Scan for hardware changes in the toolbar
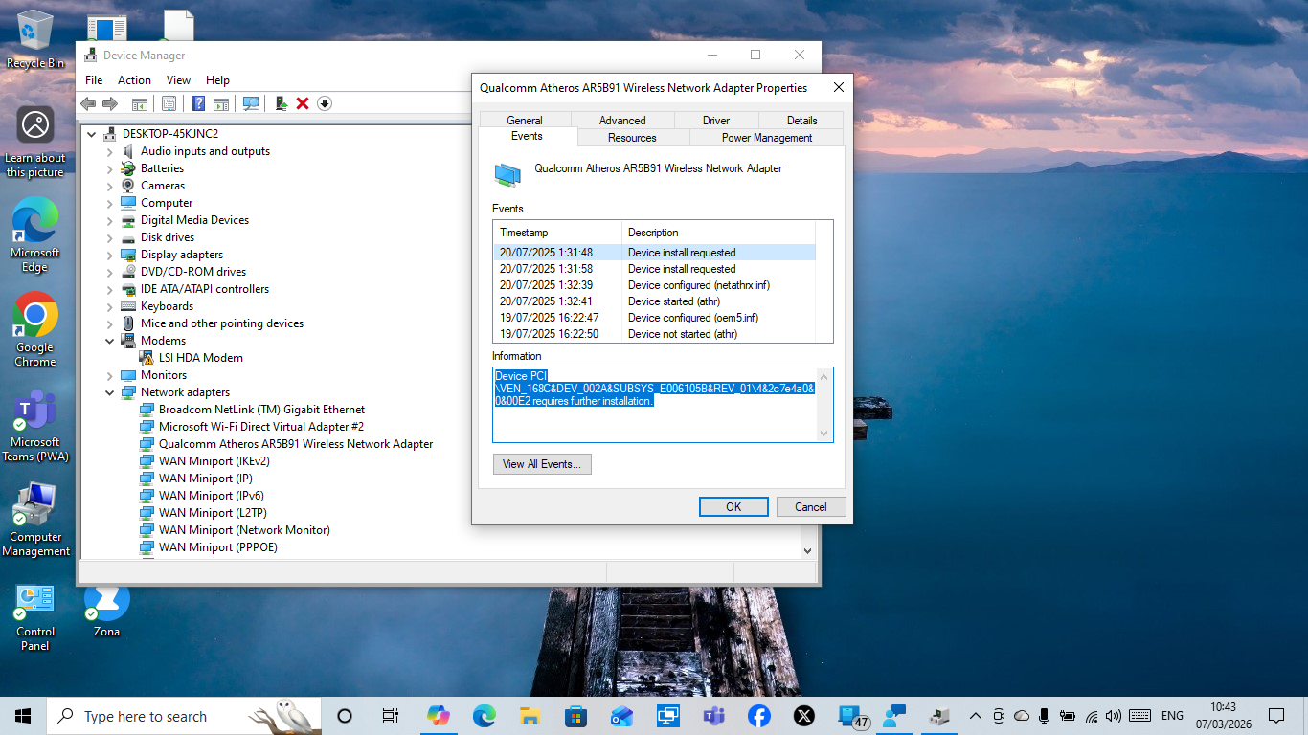Image resolution: width=1308 pixels, height=735 pixels. pyautogui.click(x=251, y=102)
